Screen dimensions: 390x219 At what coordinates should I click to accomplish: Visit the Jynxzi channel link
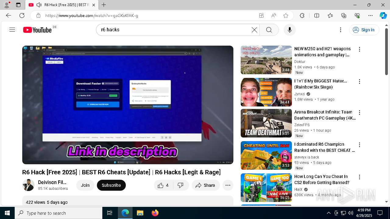pyautogui.click(x=300, y=94)
